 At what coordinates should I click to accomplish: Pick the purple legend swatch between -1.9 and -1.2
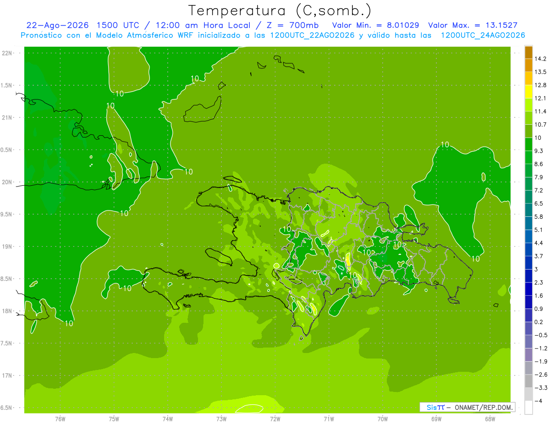click(528, 355)
